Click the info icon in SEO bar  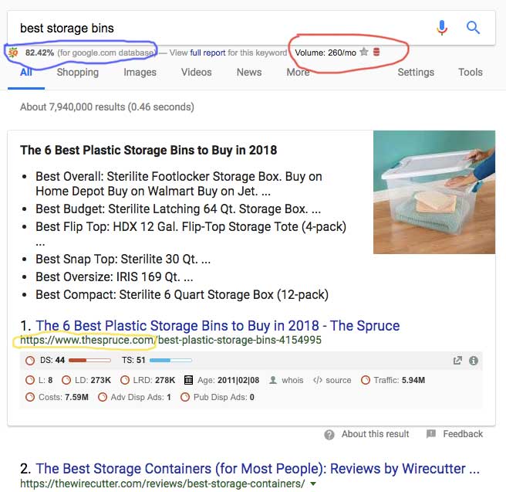pos(474,360)
